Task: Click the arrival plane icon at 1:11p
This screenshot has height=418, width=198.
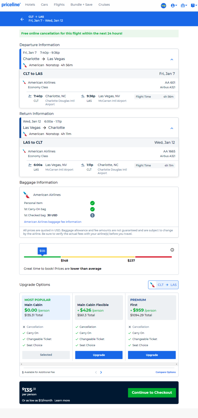Action: pyautogui.click(x=83, y=165)
